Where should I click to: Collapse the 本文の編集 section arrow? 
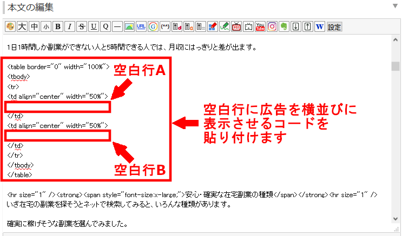point(395,6)
